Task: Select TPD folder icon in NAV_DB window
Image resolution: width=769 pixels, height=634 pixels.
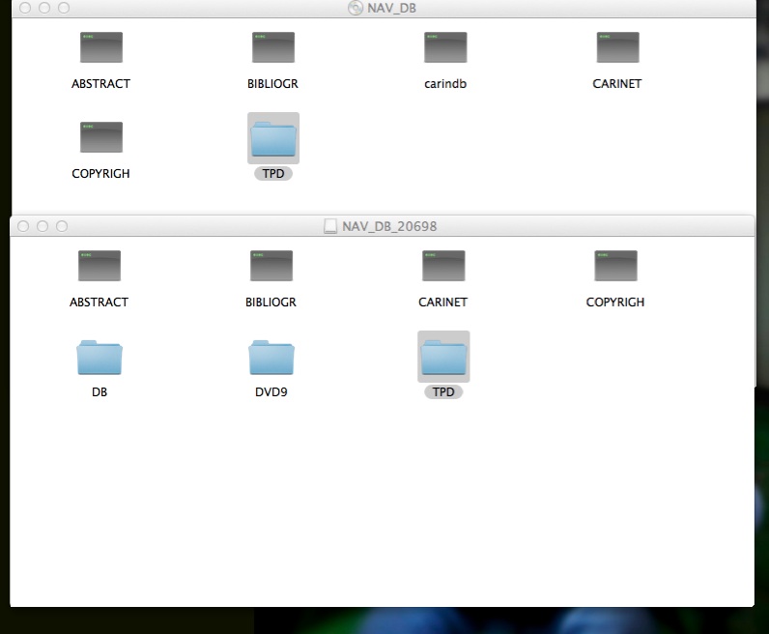Action: click(273, 138)
